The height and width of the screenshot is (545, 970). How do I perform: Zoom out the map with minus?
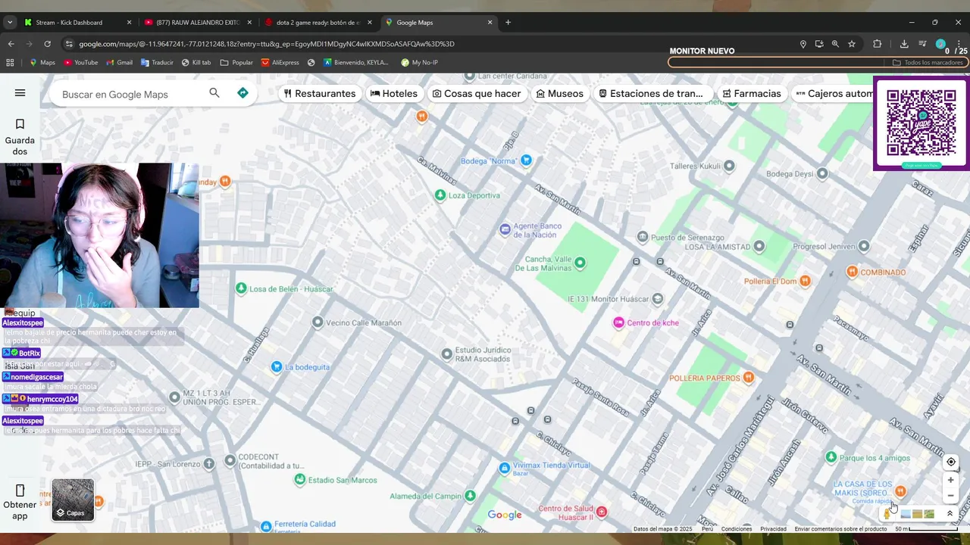pyautogui.click(x=951, y=496)
